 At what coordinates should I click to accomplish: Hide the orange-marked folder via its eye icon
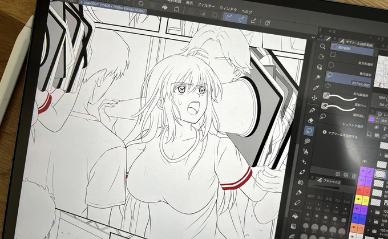click(x=353, y=228)
